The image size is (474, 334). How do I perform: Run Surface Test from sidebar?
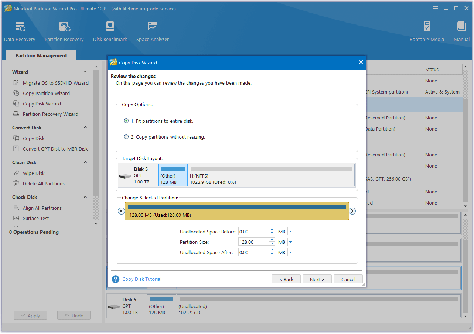[x=31, y=218]
